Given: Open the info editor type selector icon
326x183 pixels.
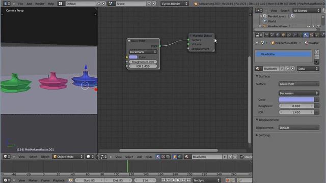Looking at the screenshot, I should coord(7,4).
